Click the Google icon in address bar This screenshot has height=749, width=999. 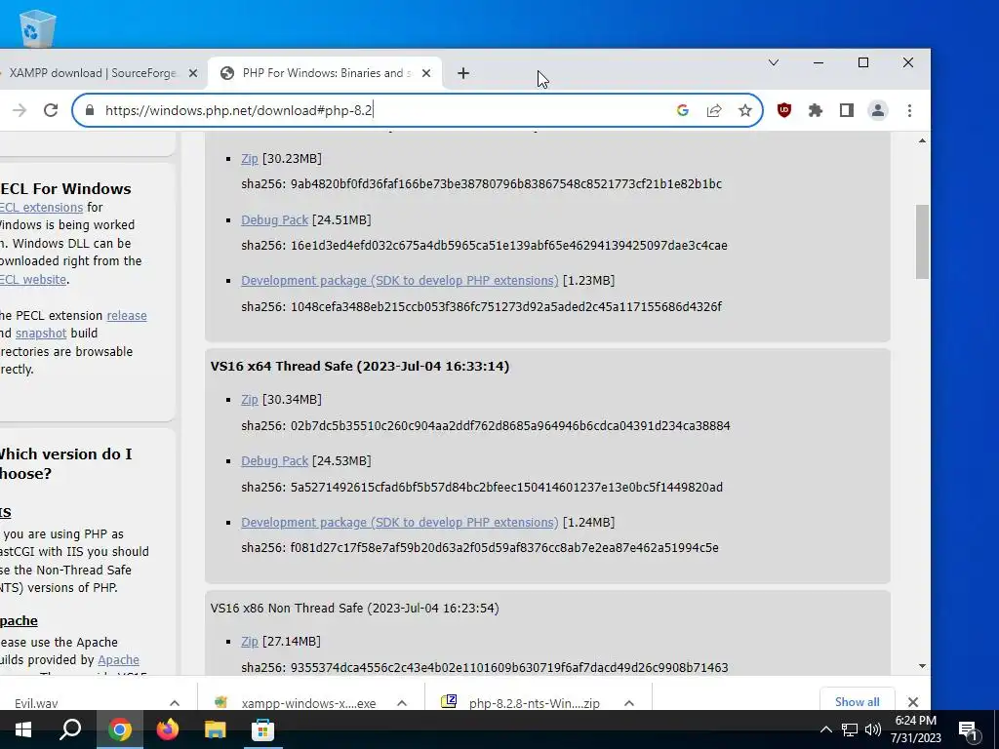click(x=682, y=110)
